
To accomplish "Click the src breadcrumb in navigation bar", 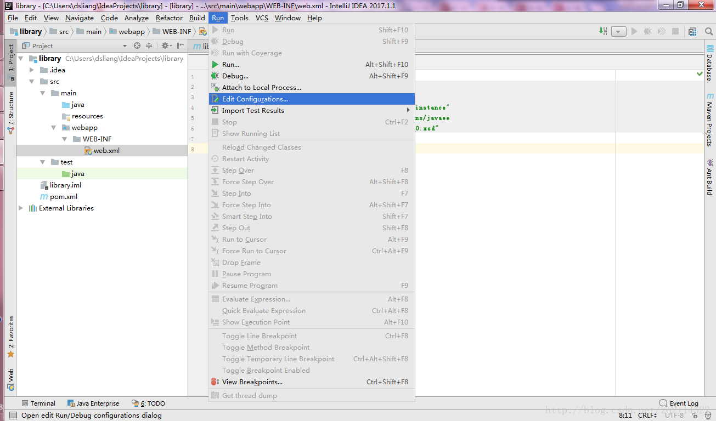I will coord(59,31).
